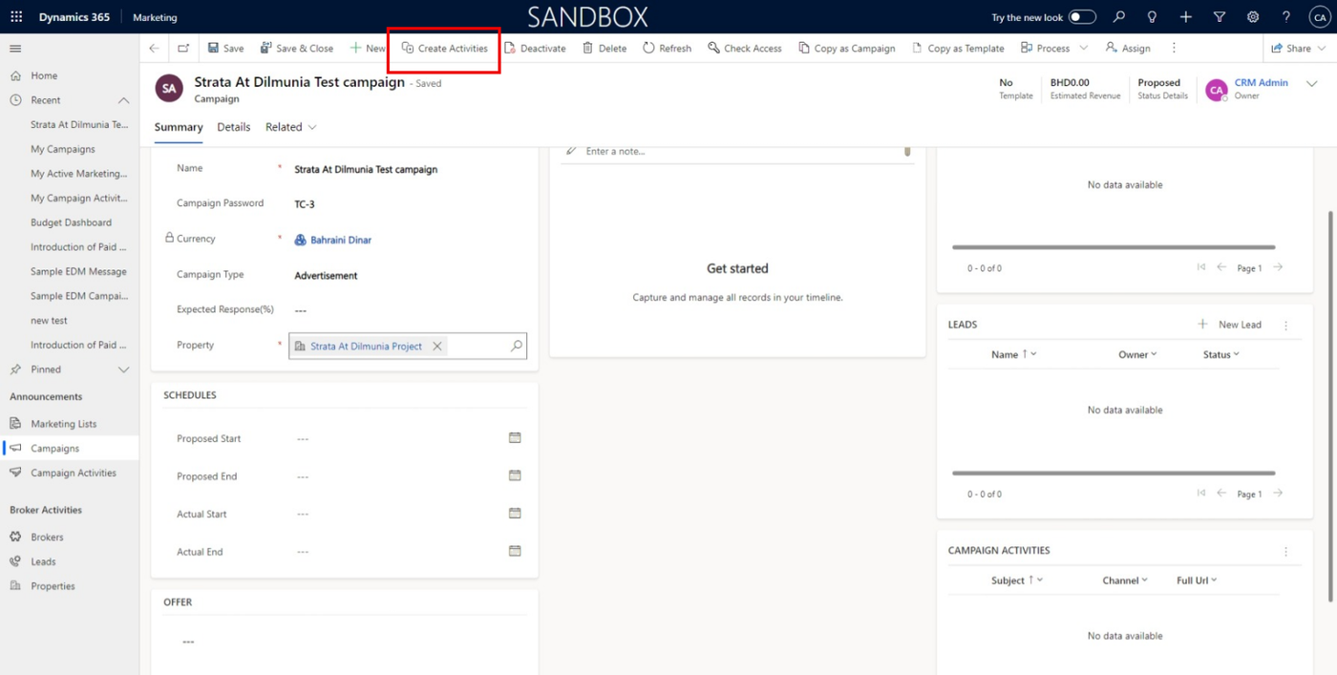Switch to the Details tab

233,127
